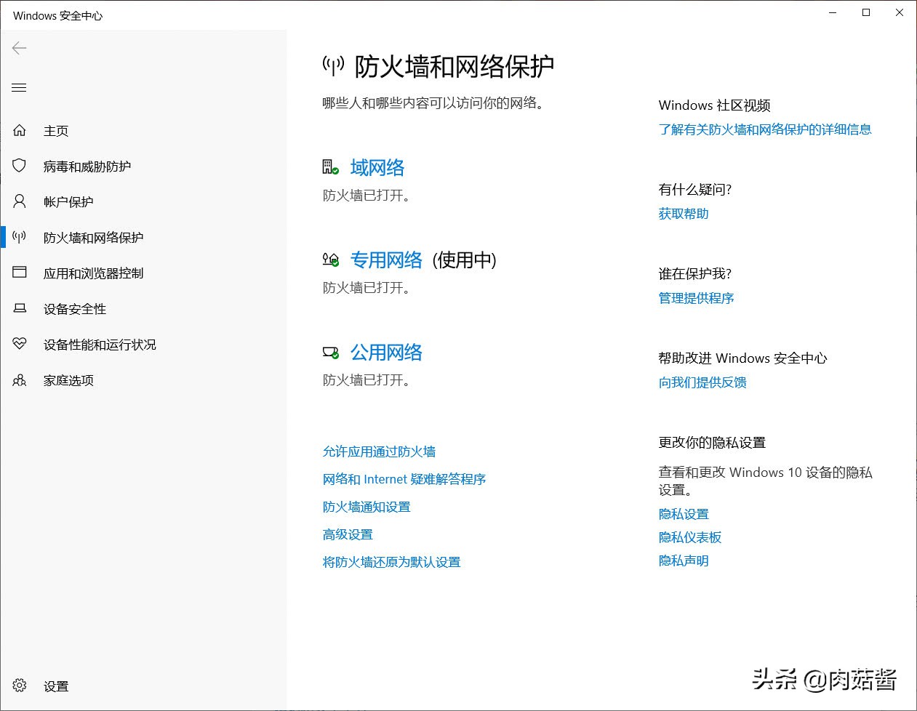This screenshot has width=917, height=711.
Task: Open 高级设置 for the firewall
Action: pos(348,534)
